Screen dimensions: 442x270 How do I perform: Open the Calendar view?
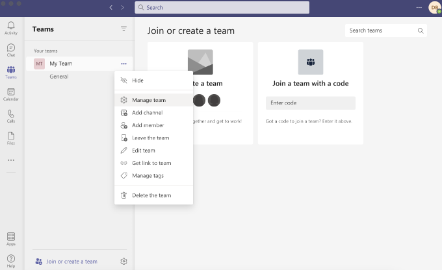11,94
